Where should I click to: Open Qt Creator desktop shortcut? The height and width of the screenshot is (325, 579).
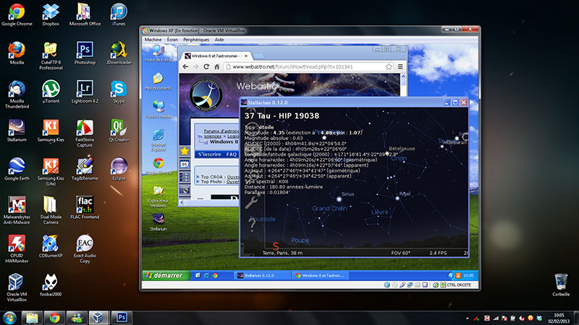coord(119,131)
